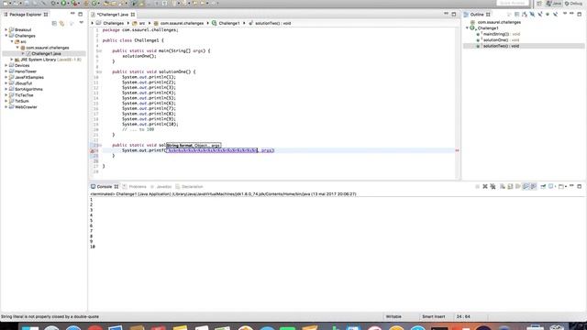Toggle Word Wrap in Console toolbar
This screenshot has width=587, height=330.
(518, 186)
